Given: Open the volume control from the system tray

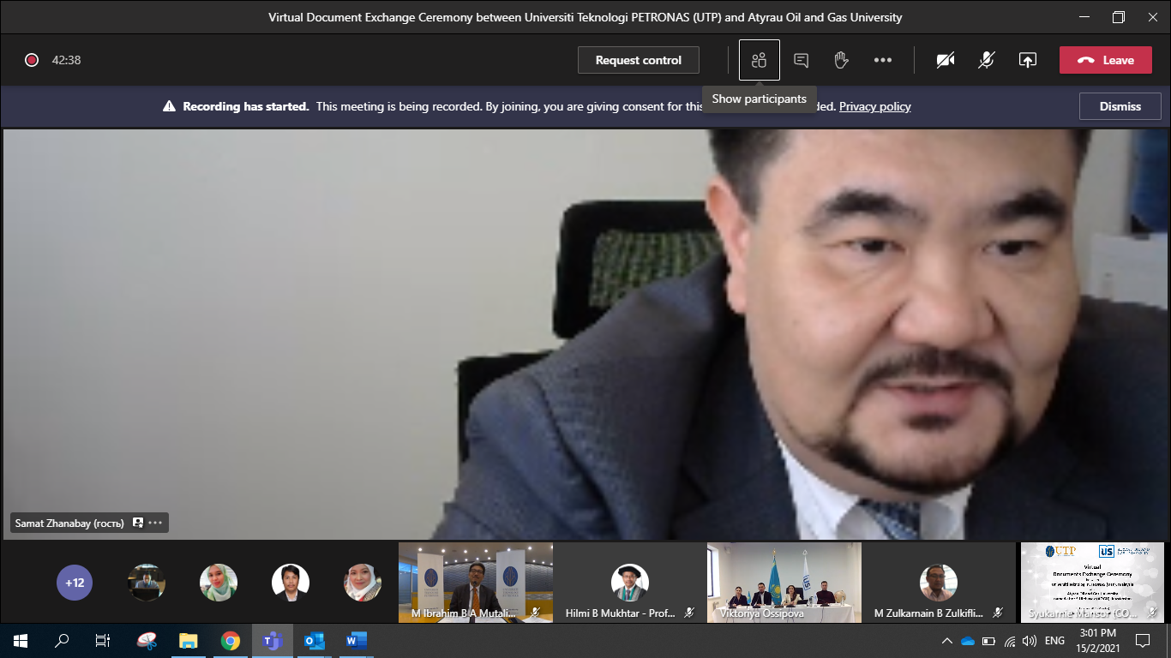Looking at the screenshot, I should click(x=1030, y=640).
